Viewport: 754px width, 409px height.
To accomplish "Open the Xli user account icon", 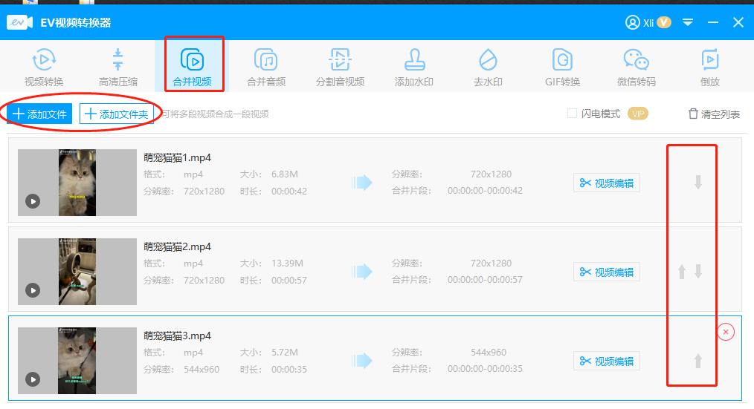I will tap(632, 22).
